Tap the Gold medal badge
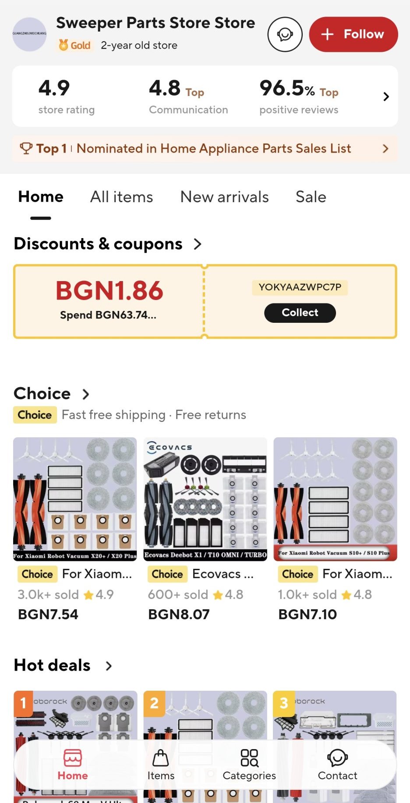This screenshot has width=410, height=803. [74, 45]
